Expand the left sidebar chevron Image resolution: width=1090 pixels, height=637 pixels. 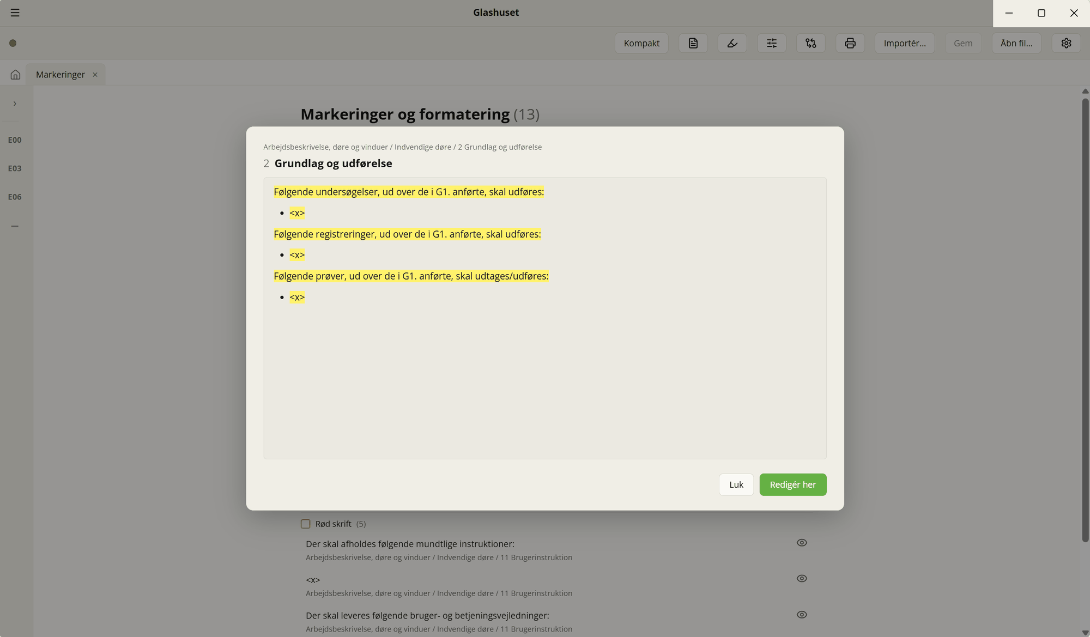pyautogui.click(x=15, y=104)
